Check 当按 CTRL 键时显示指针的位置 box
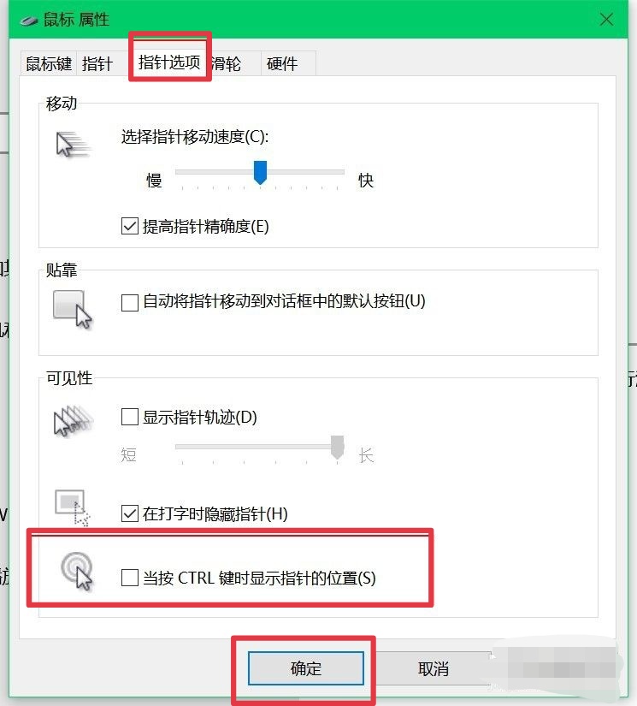This screenshot has width=637, height=706. 130,578
